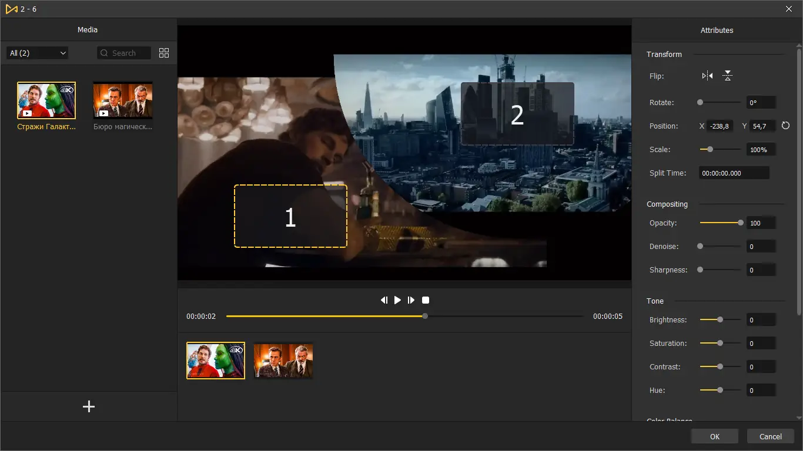Screen dimensions: 803x451
Task: Adjust the Sharpness slider
Action: (x=720, y=270)
